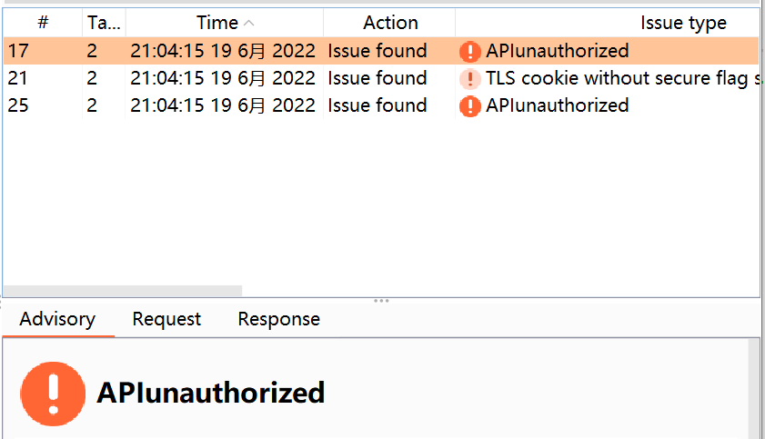This screenshot has width=765, height=439.
Task: Select highlighted issue row number 17
Action: pyautogui.click(x=381, y=51)
